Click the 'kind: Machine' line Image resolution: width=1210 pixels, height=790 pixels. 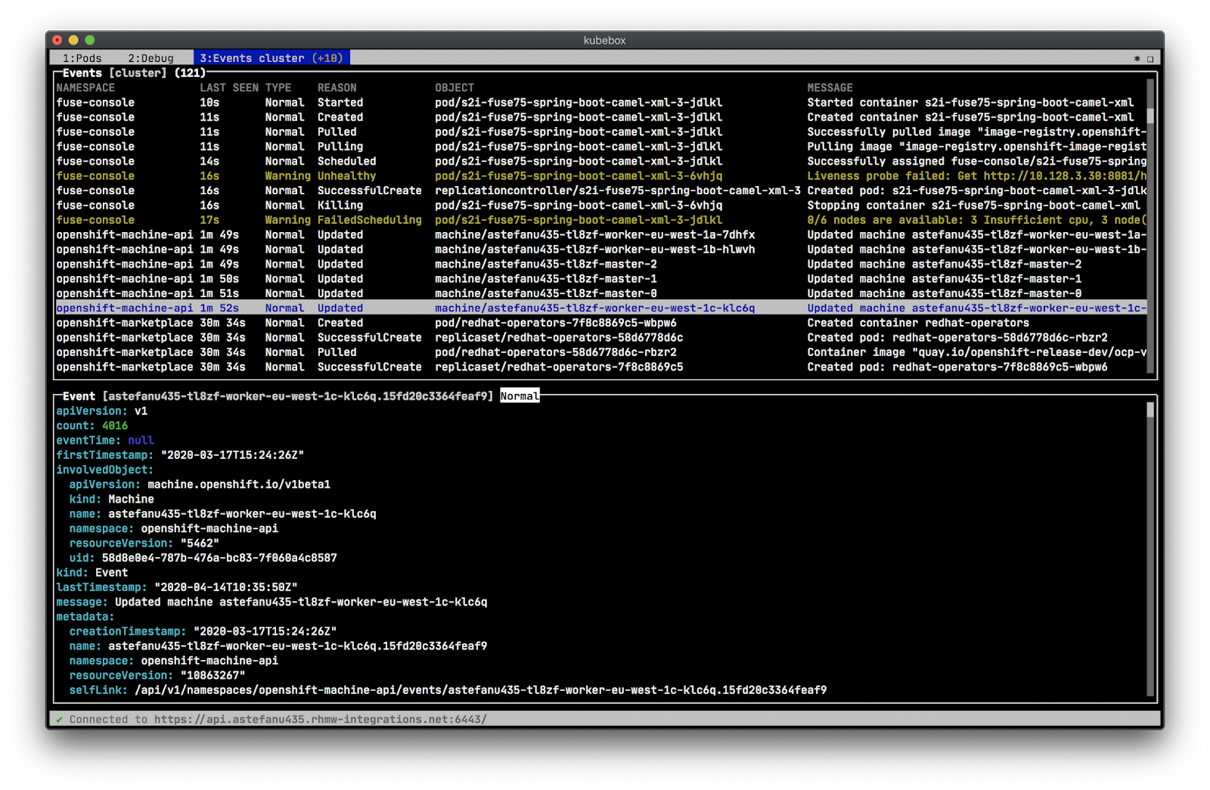click(x=111, y=500)
